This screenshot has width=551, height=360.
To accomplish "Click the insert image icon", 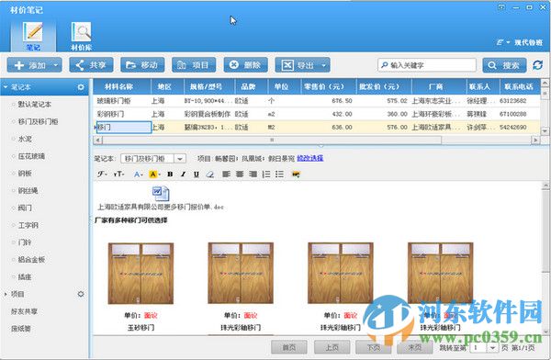I will [x=296, y=174].
